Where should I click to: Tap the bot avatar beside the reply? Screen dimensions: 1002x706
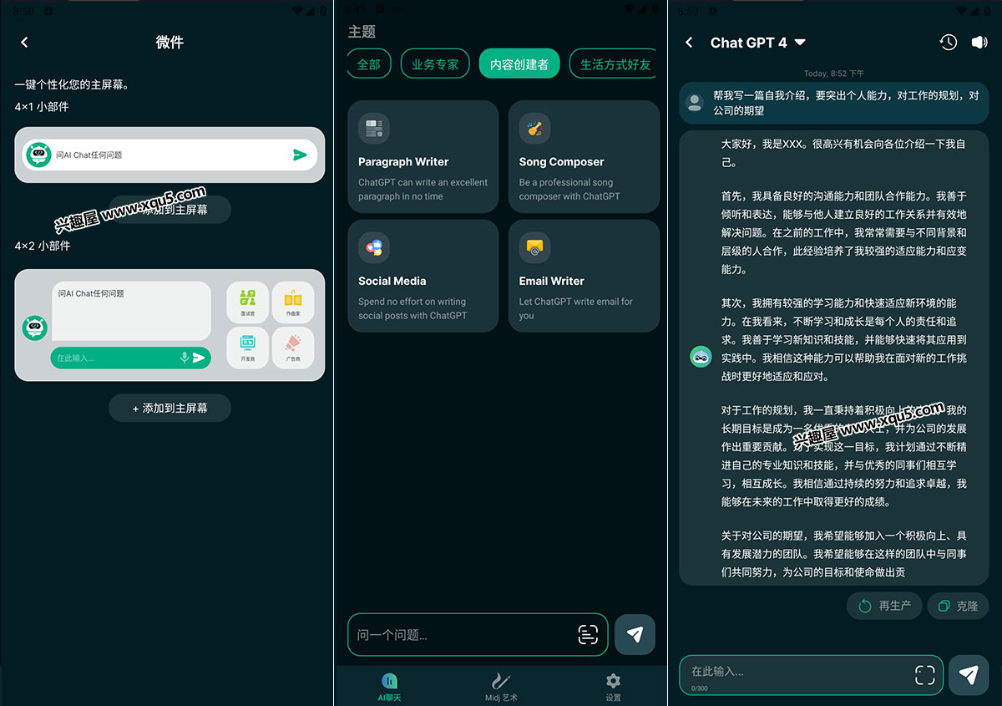pyautogui.click(x=701, y=357)
